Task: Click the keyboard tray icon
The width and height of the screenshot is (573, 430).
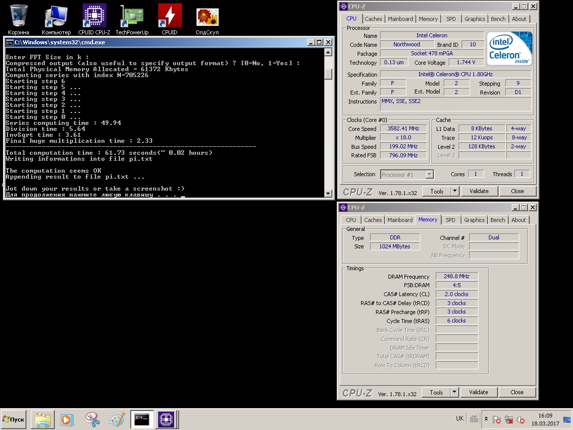Action: point(474,419)
